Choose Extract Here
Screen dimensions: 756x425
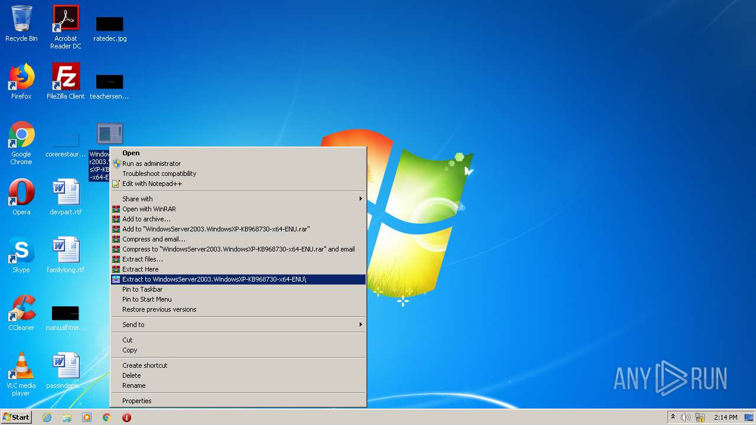click(x=239, y=269)
